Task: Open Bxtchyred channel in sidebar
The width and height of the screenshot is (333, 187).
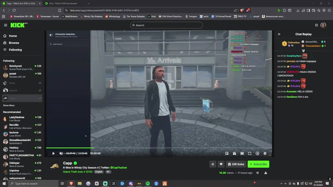Action: [22, 68]
